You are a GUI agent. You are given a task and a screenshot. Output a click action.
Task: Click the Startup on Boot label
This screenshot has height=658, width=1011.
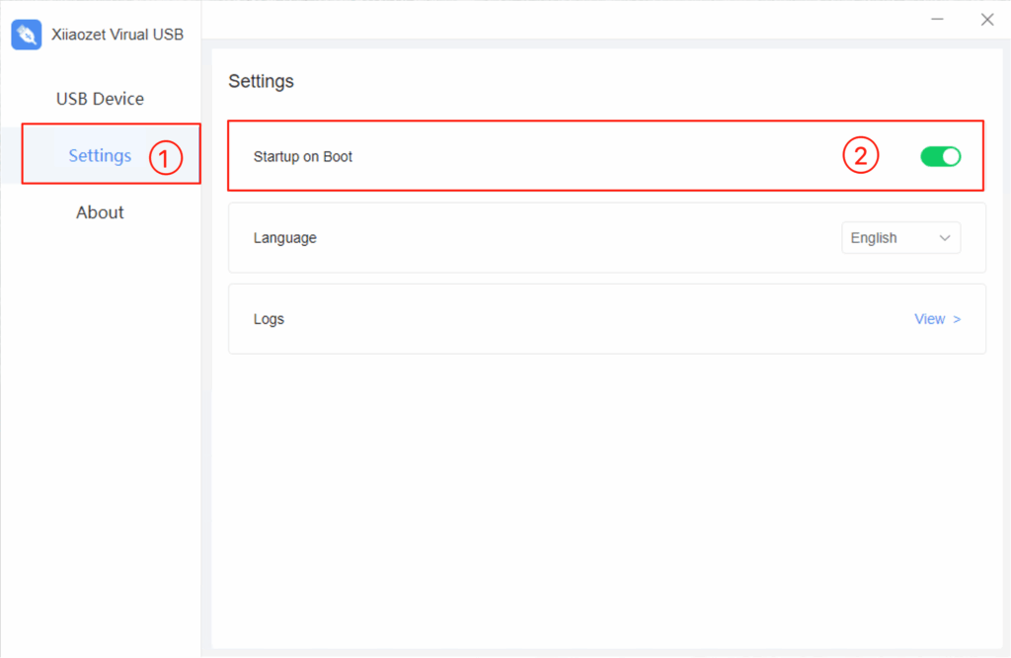pyautogui.click(x=303, y=156)
